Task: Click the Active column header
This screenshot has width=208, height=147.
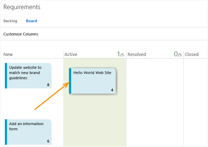Action: coord(71,55)
